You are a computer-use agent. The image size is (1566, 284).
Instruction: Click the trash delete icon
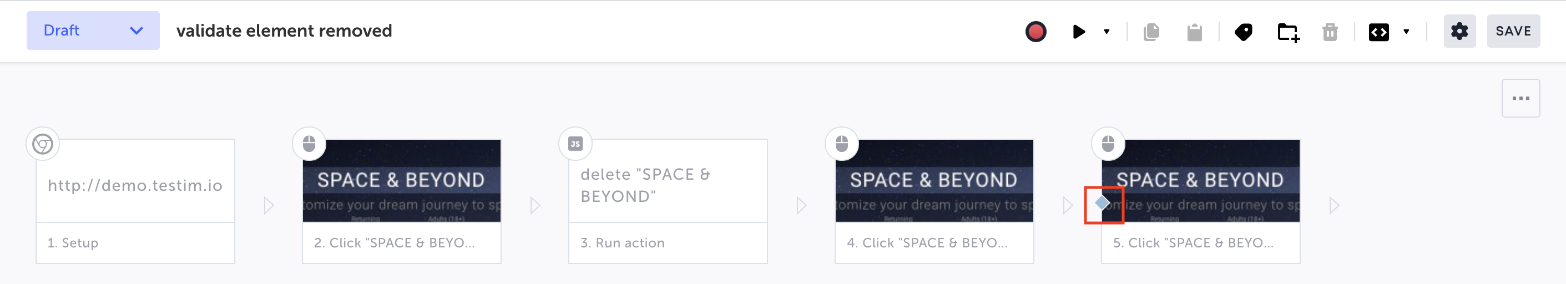(1330, 32)
